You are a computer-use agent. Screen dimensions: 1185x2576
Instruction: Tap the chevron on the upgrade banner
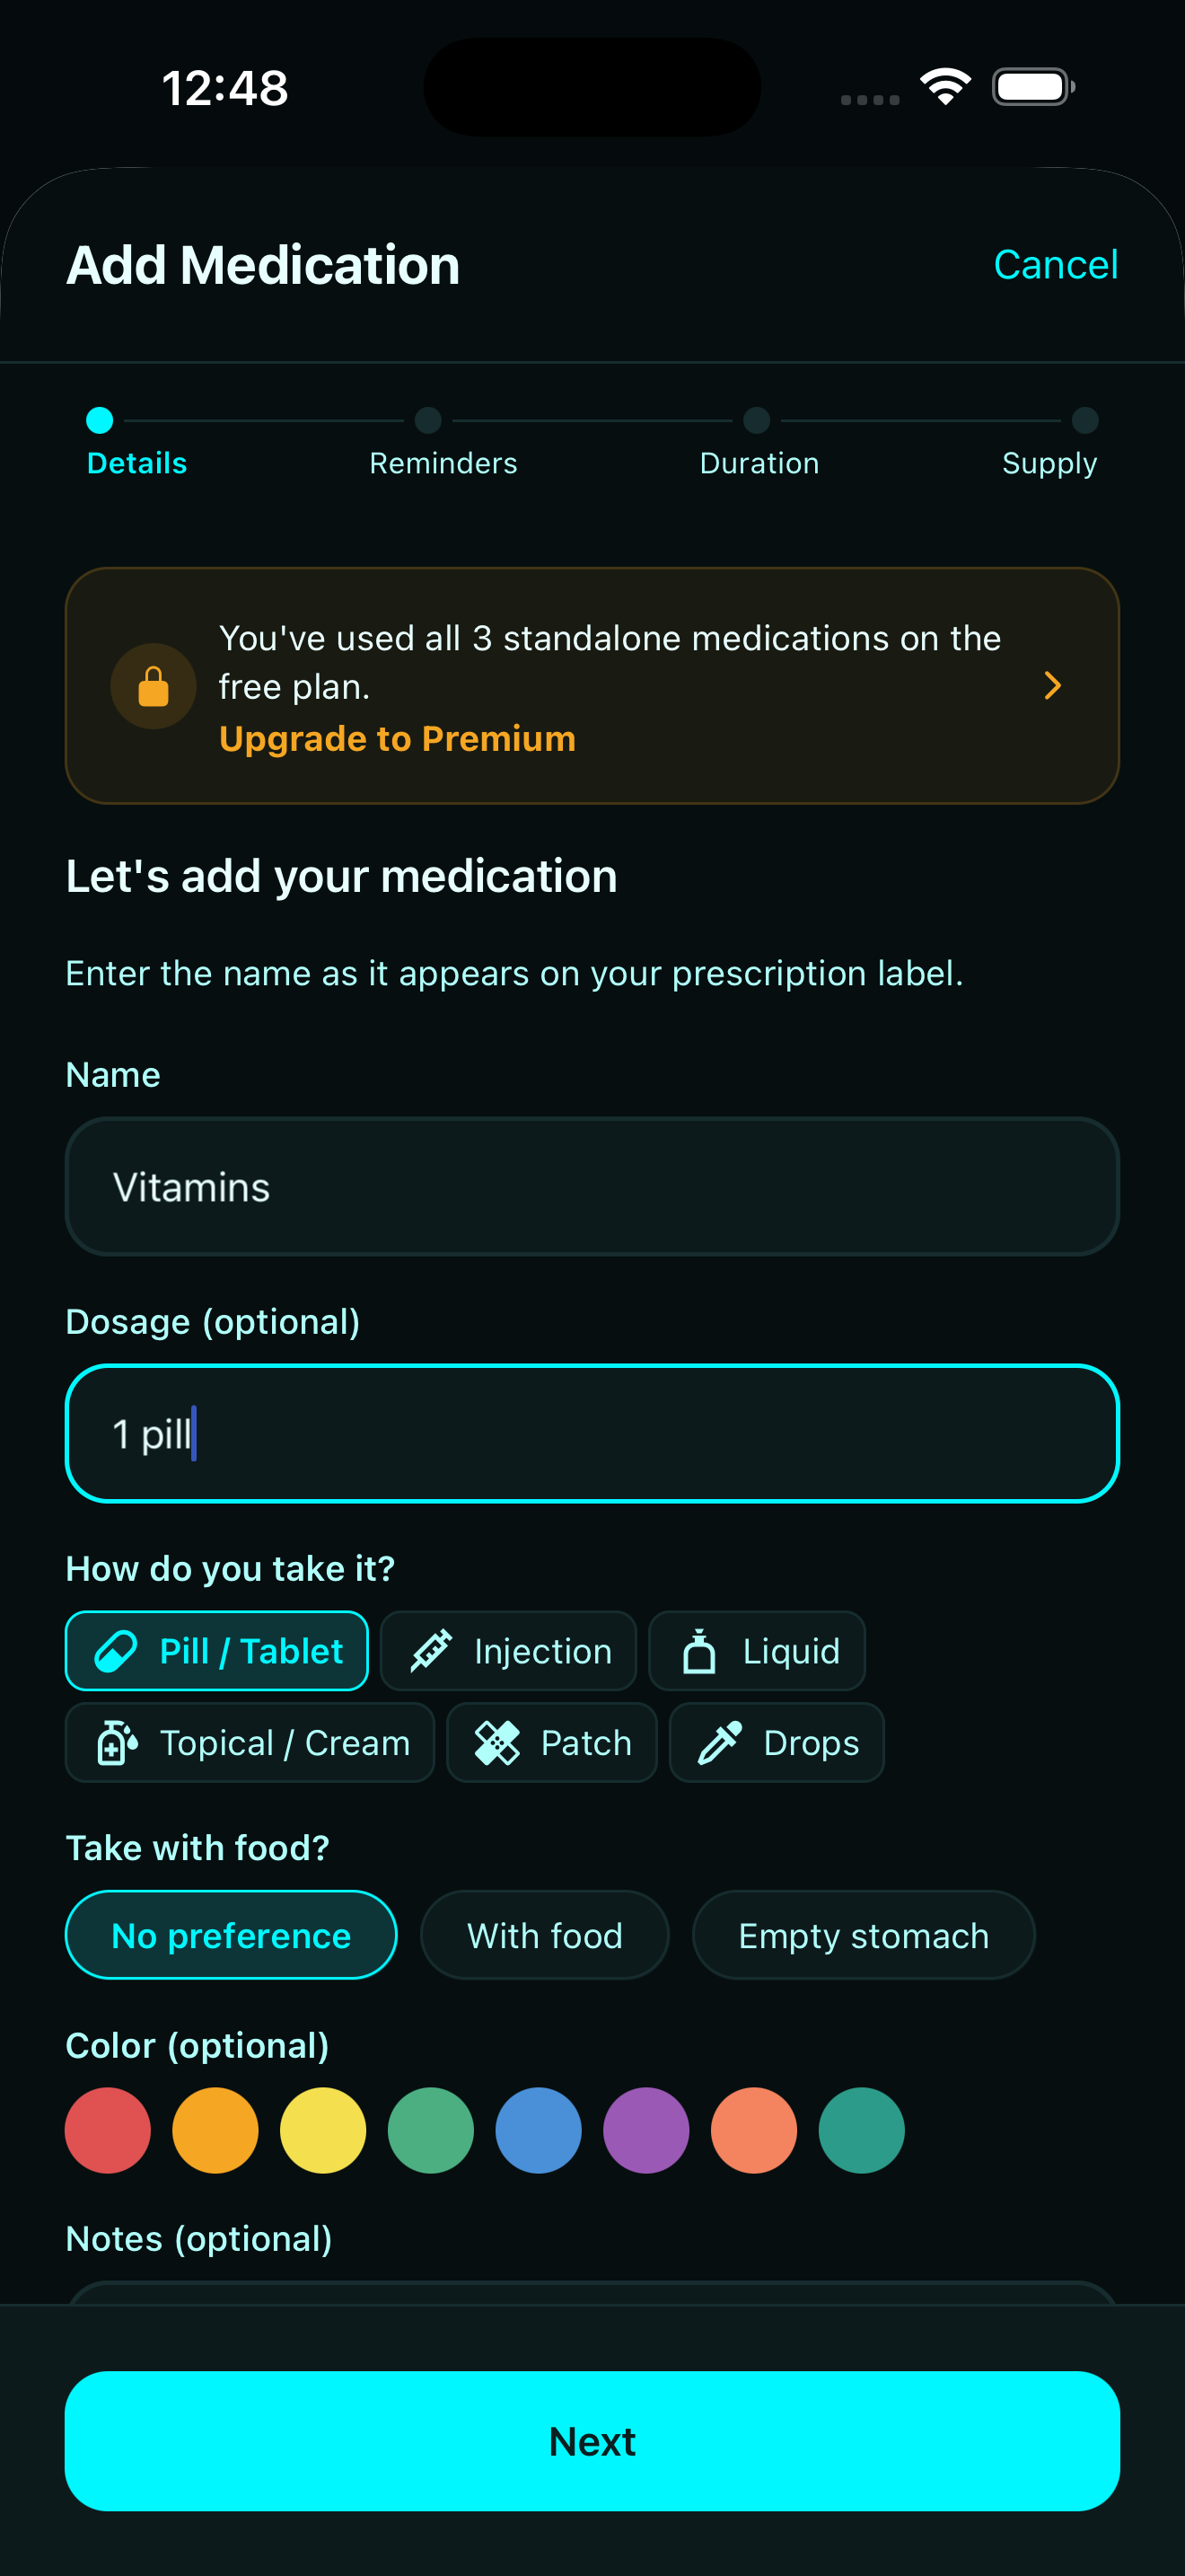click(1051, 686)
